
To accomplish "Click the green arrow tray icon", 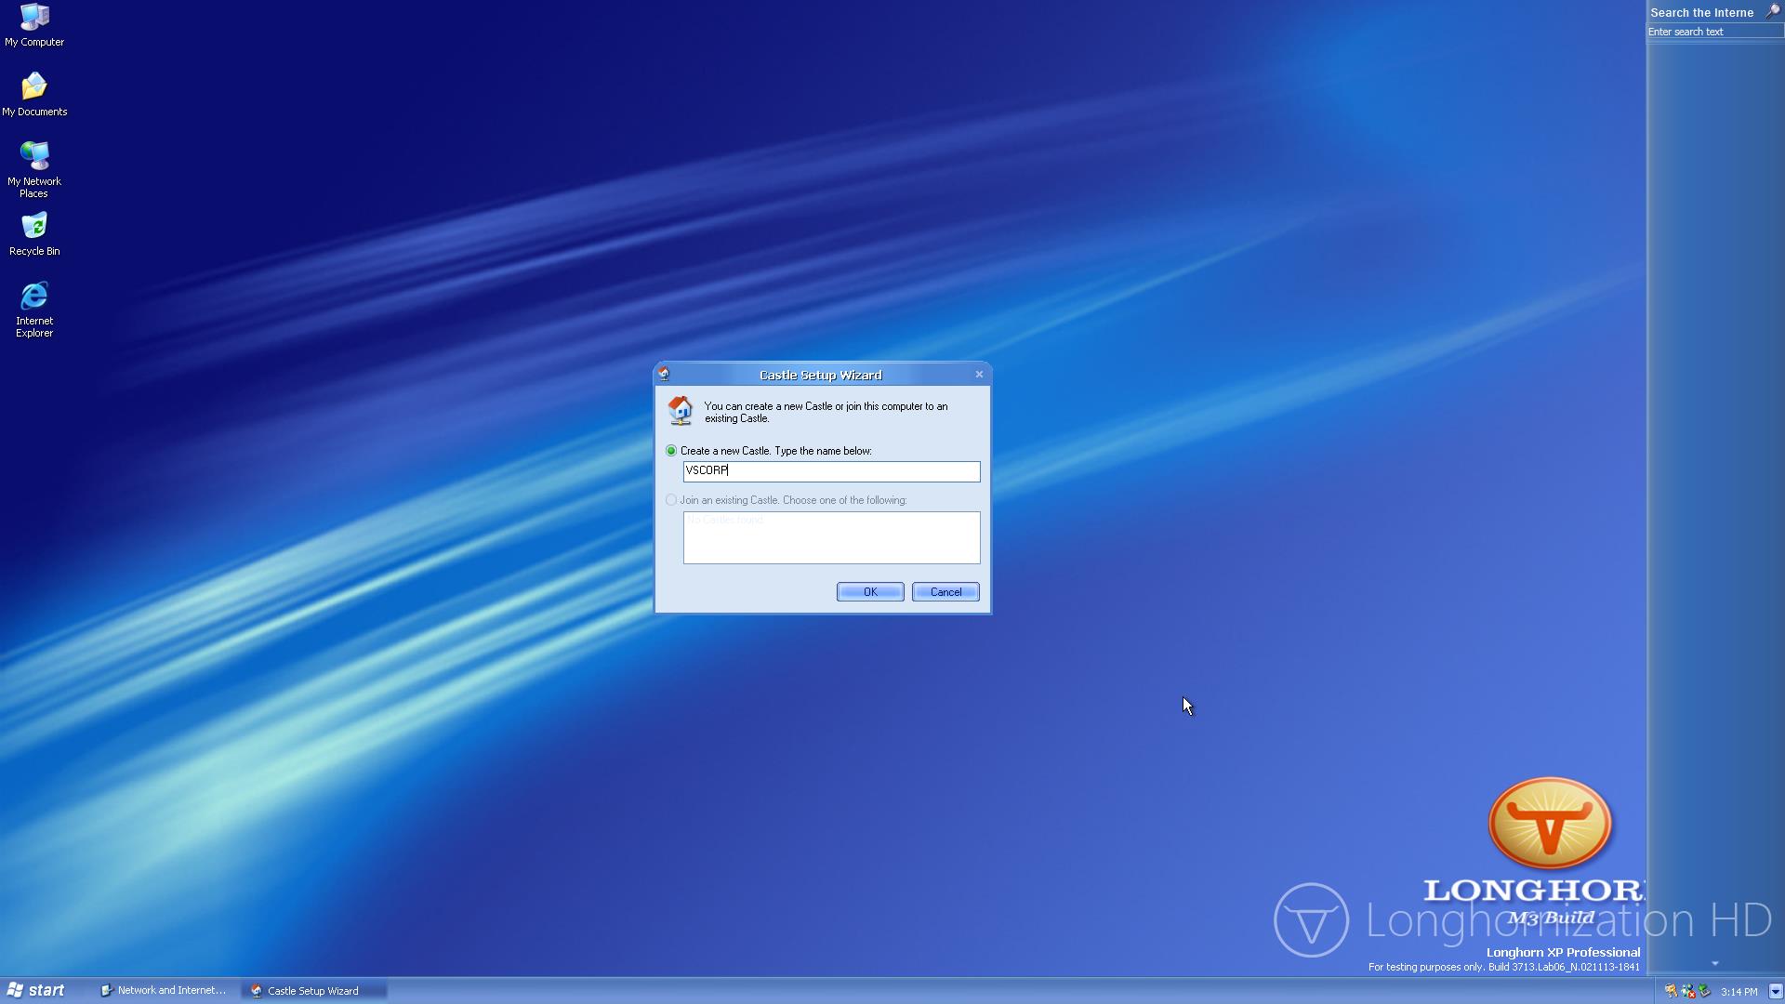I will (x=1704, y=991).
